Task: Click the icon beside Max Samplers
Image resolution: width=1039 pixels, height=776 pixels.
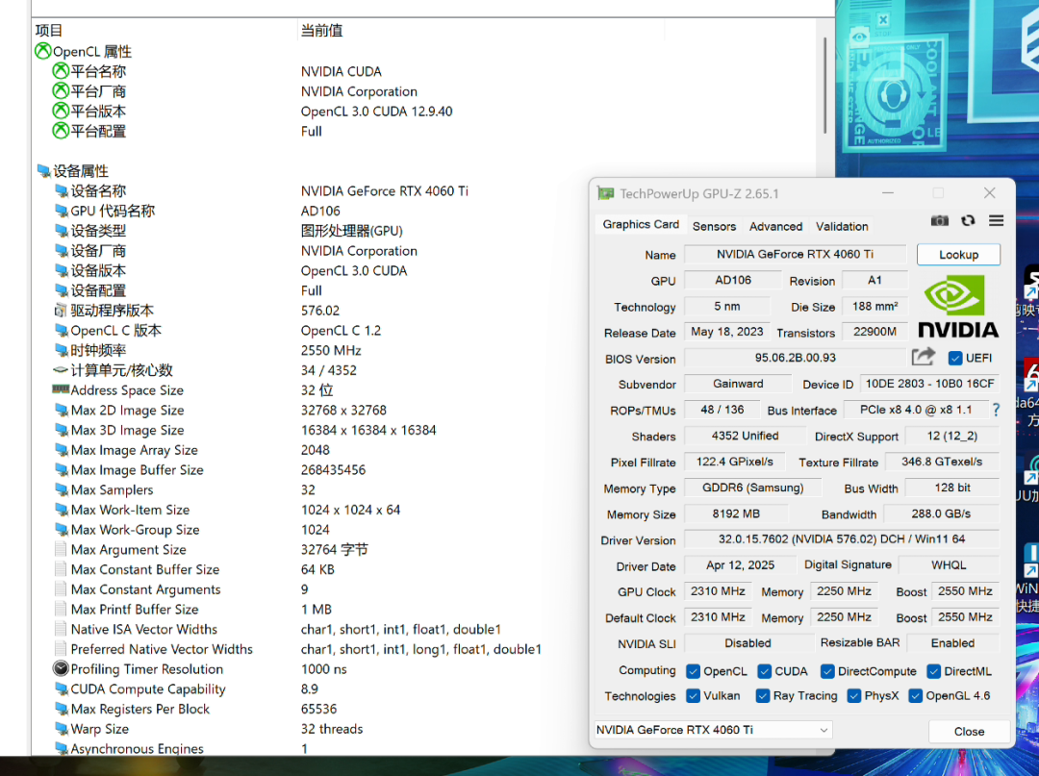Action: (62, 490)
